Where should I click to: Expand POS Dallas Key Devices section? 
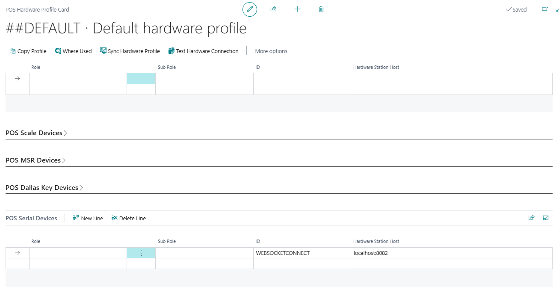(x=44, y=188)
